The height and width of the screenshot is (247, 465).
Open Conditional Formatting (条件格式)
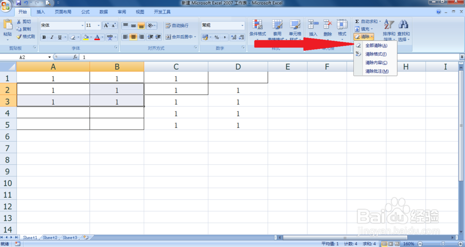(x=258, y=30)
